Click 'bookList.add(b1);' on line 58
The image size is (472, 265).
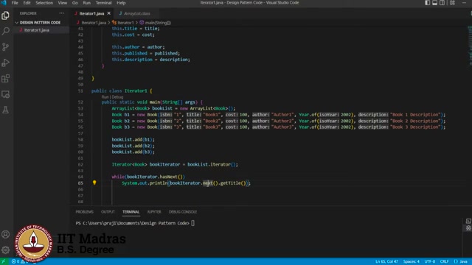pos(133,139)
